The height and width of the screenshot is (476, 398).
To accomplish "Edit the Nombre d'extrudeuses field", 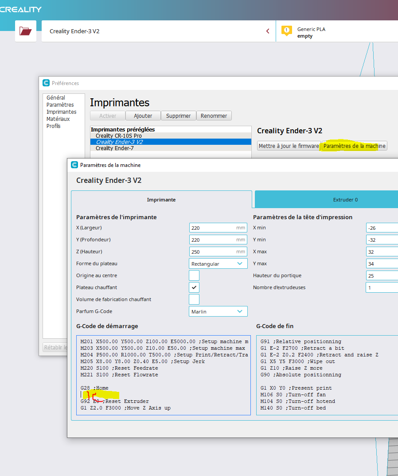I will [382, 287].
